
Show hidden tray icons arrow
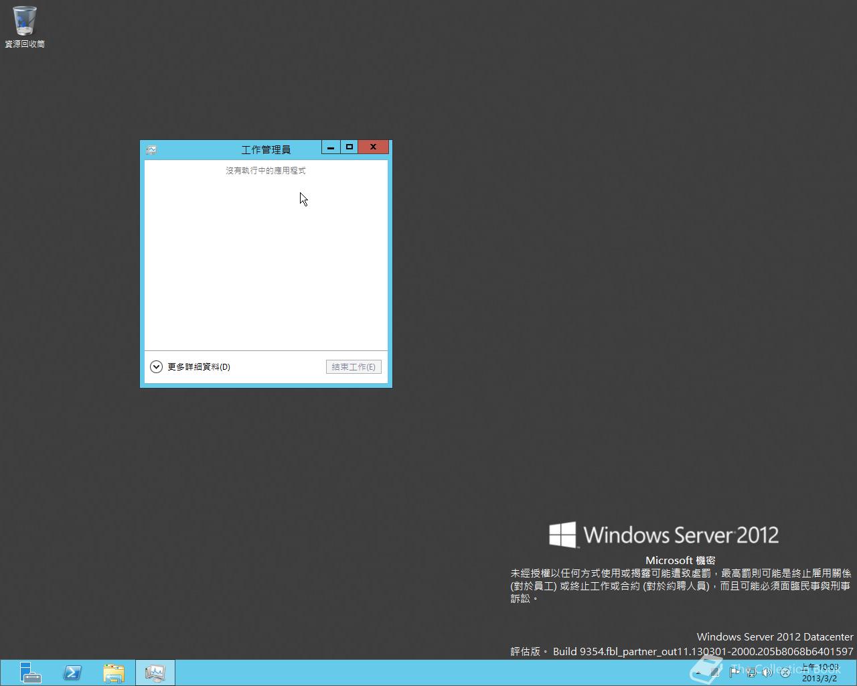pos(698,673)
